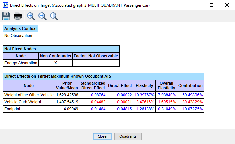The height and width of the screenshot is (144, 235).
Task: Select the Analysis Context header
Action: 20,29
